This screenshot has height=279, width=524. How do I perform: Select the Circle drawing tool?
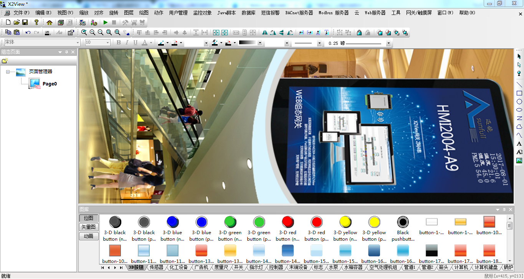tap(519, 102)
